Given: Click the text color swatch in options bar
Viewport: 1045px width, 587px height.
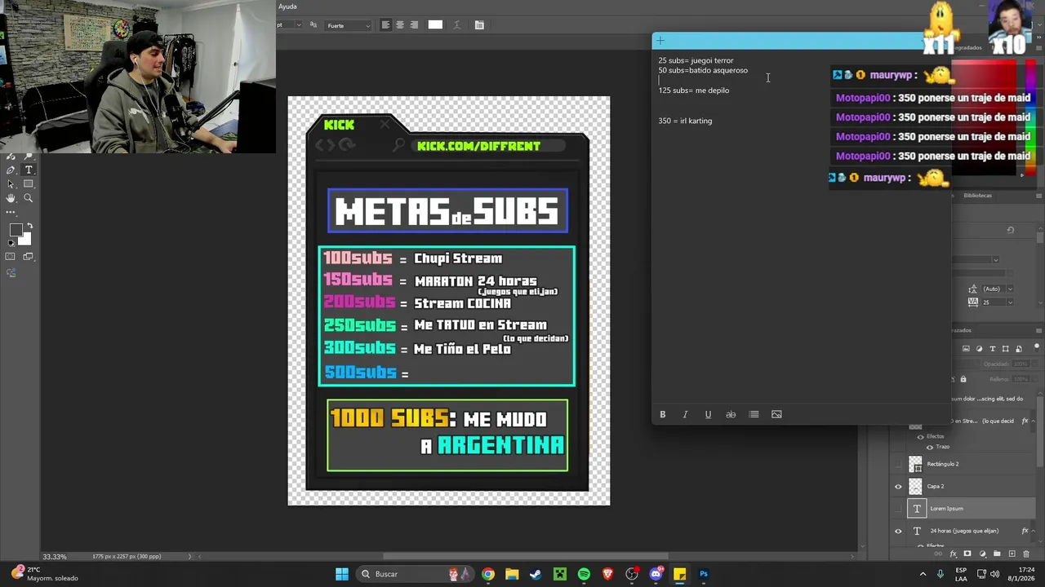Looking at the screenshot, I should (435, 25).
